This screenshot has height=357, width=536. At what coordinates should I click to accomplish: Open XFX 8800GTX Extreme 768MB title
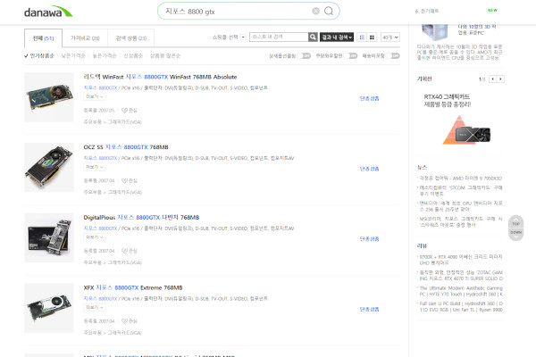pyautogui.click(x=133, y=287)
